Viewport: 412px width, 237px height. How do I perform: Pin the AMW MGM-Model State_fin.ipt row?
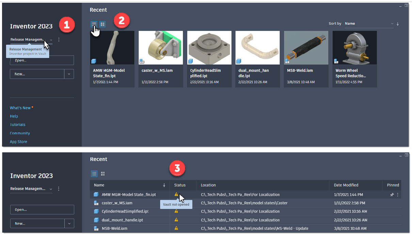tap(392, 195)
